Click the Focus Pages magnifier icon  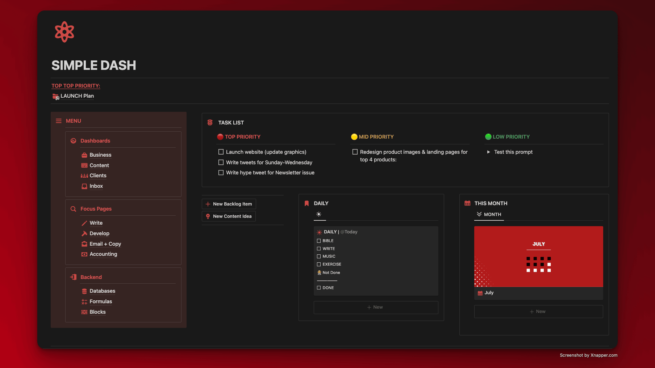73,209
